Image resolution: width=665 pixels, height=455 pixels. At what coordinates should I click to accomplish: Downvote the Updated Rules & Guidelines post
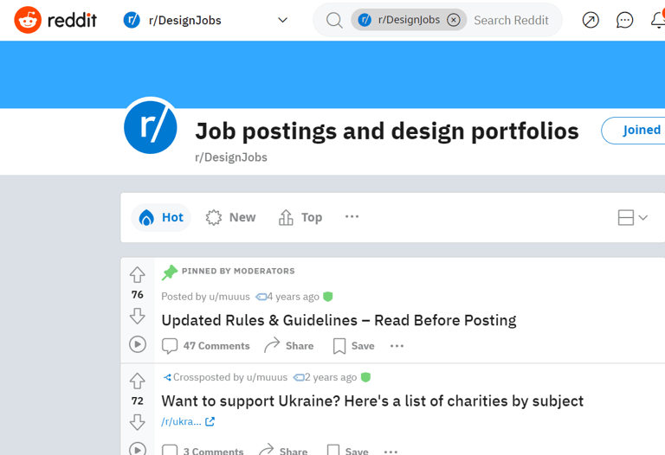click(x=138, y=316)
